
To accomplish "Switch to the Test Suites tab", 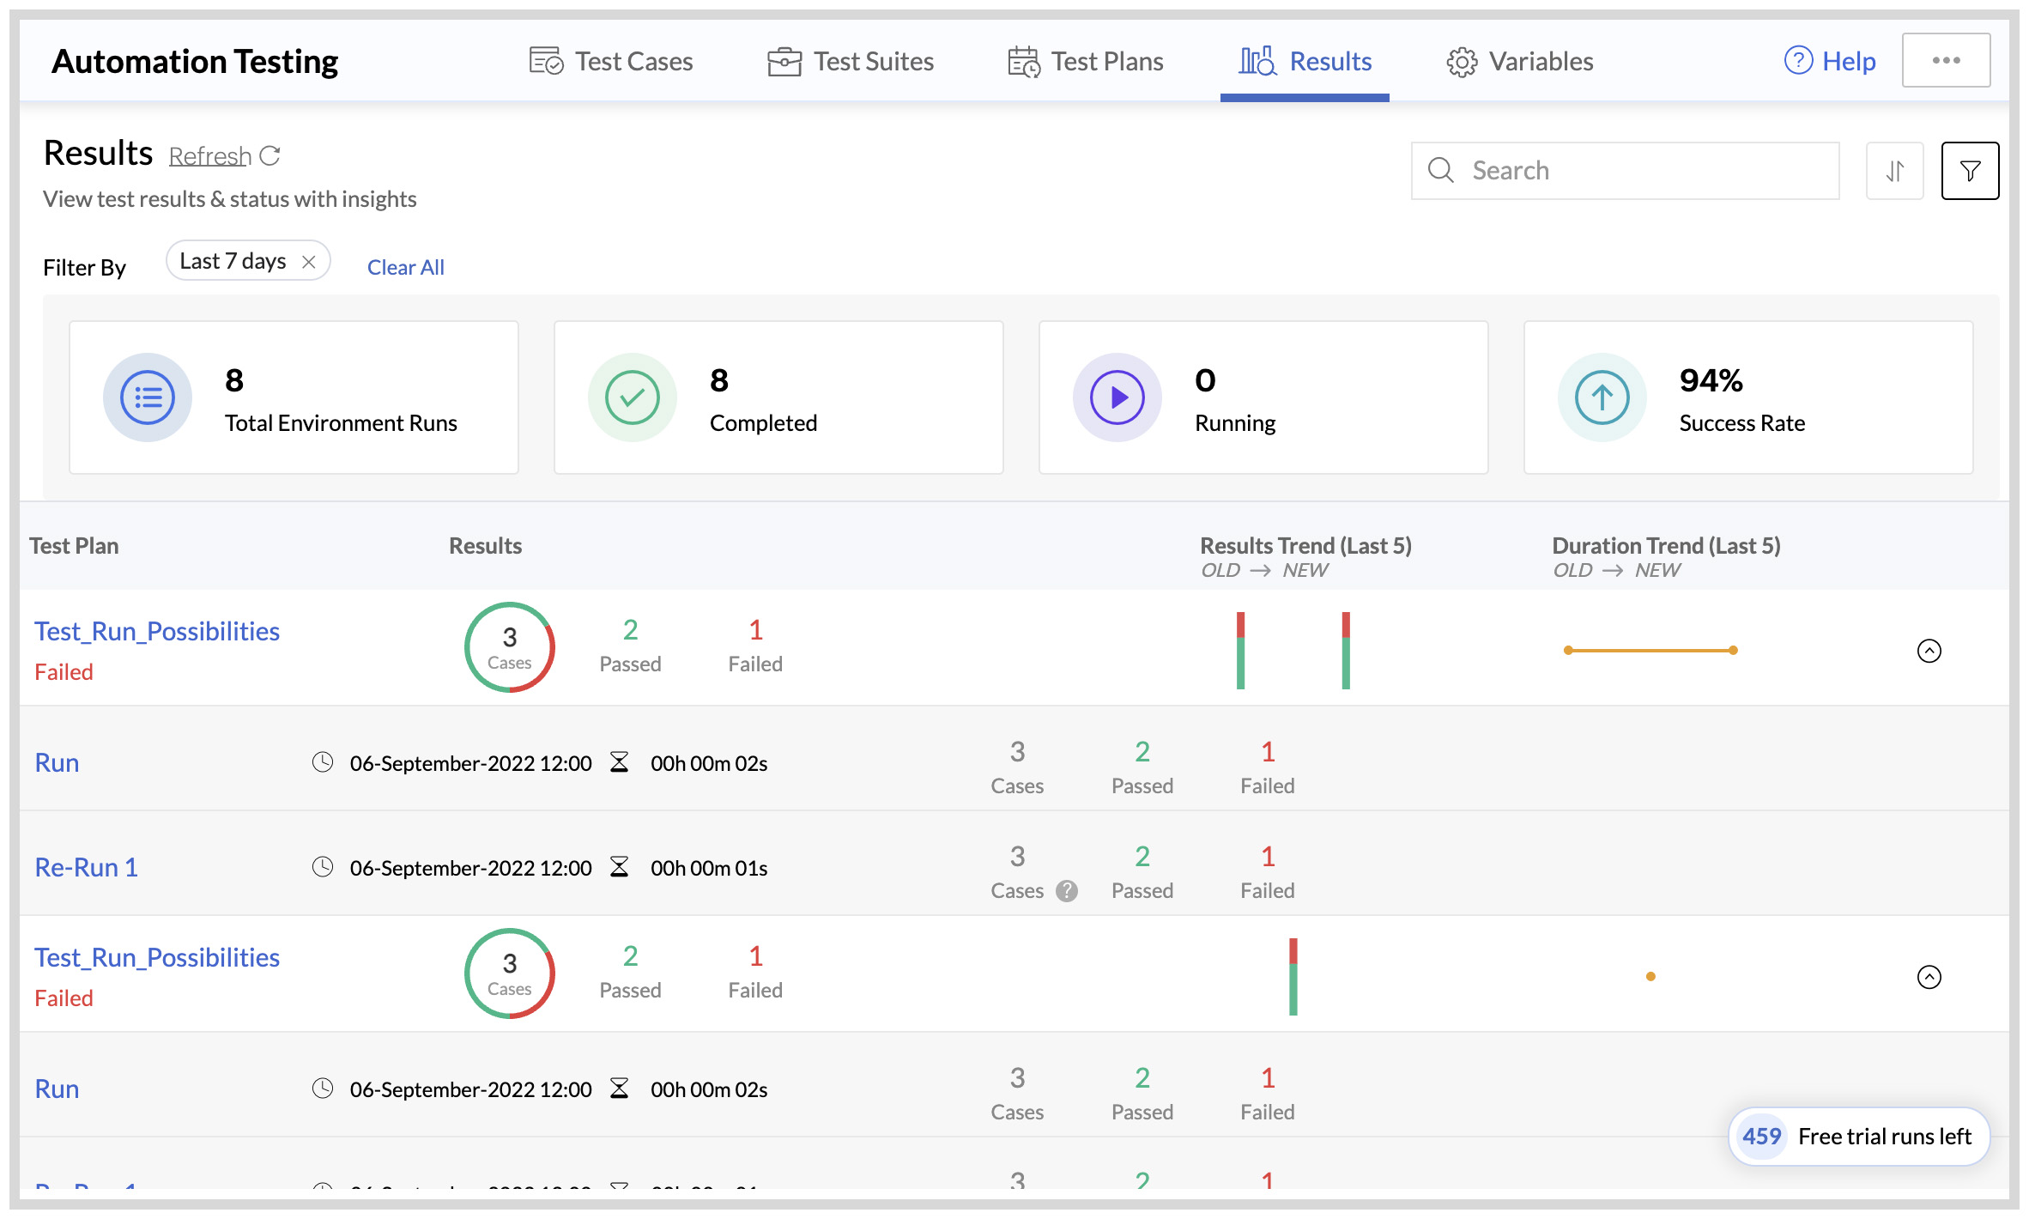I will coord(850,61).
